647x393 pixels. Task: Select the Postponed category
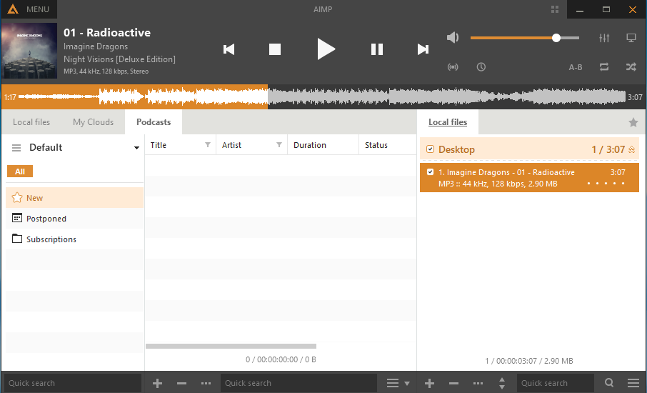(x=75, y=219)
